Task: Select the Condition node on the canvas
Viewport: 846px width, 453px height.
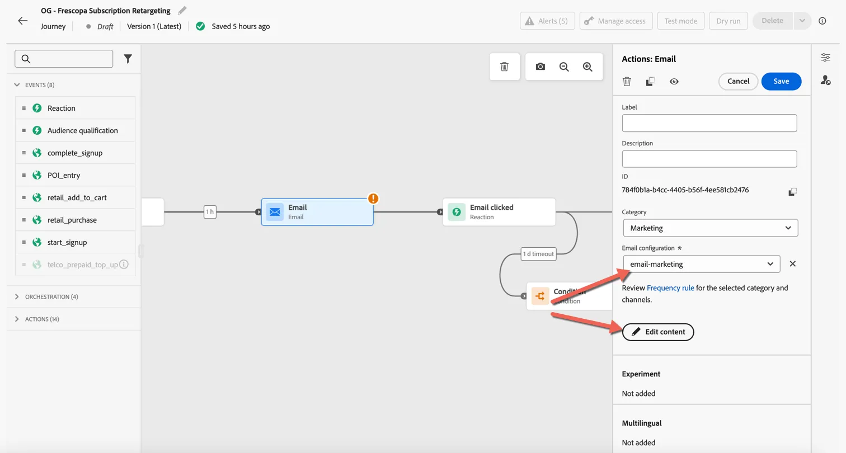Action: tap(570, 296)
